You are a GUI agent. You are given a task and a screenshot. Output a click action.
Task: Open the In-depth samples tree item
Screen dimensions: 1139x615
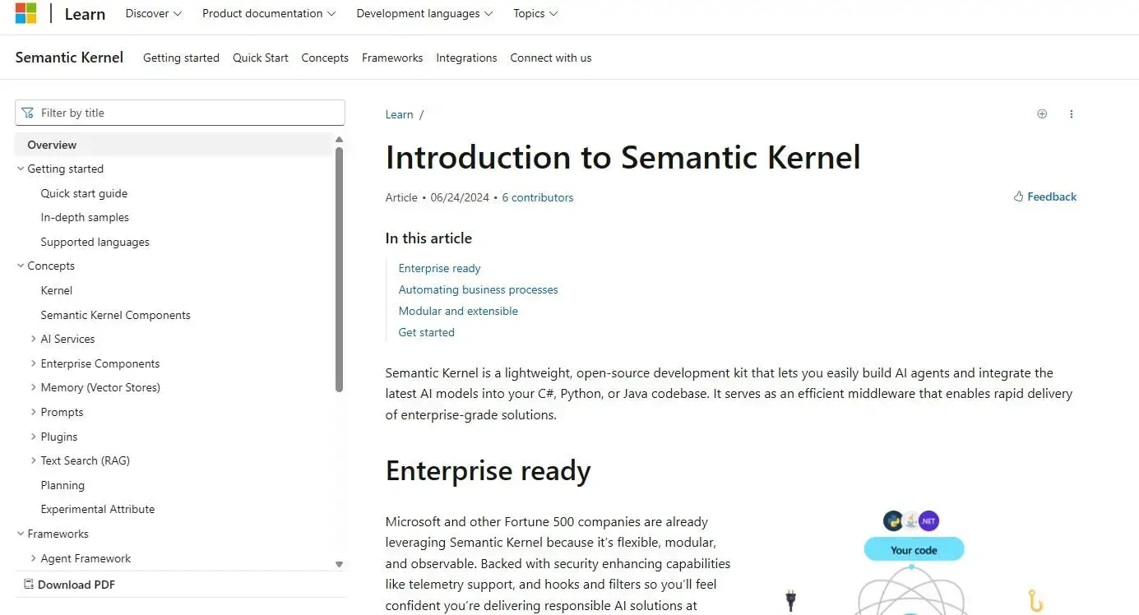85,217
